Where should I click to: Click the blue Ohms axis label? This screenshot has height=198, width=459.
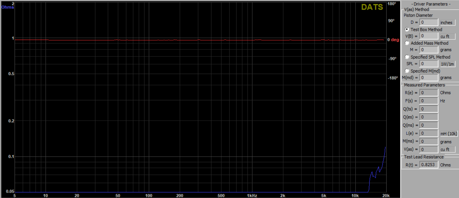pos(7,7)
